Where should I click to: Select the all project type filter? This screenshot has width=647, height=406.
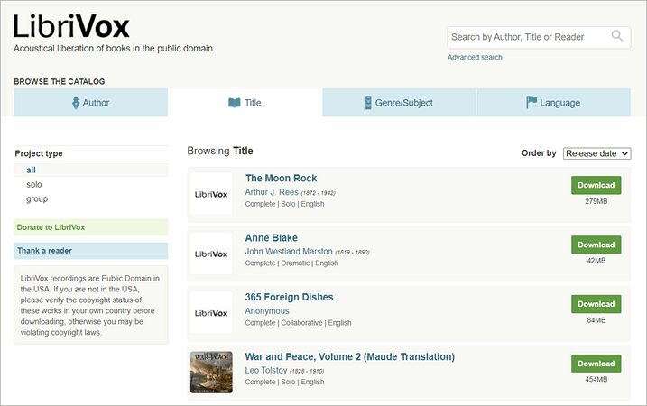pos(32,170)
